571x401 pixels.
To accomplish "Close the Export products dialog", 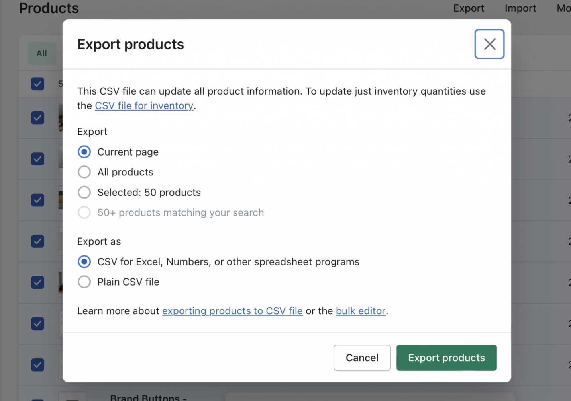I will [489, 44].
